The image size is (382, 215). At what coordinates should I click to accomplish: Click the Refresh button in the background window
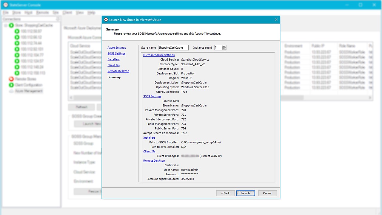point(81,107)
